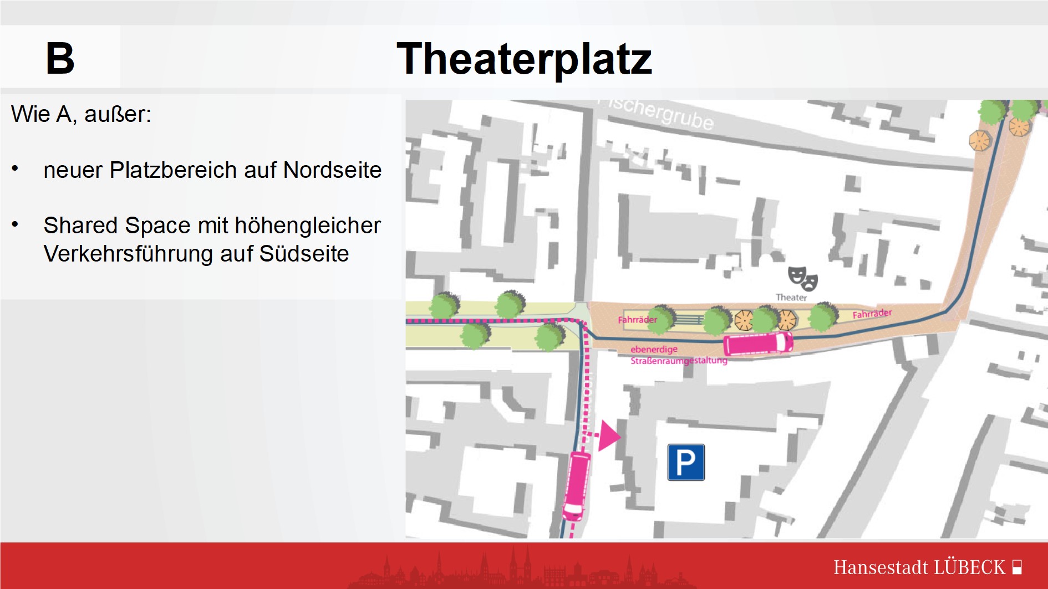This screenshot has width=1048, height=589.
Task: Select the pink bus on Theaterplatz
Action: (758, 344)
